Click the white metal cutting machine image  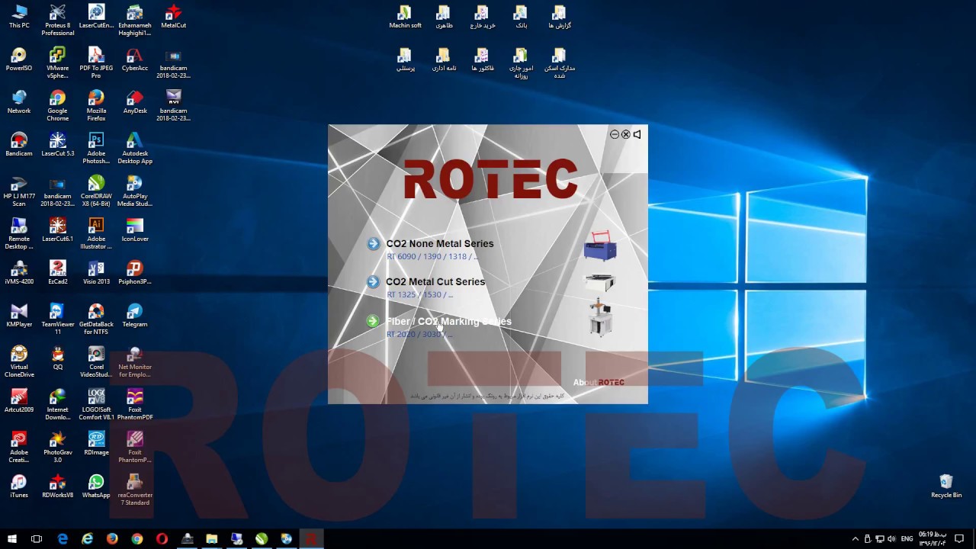pos(600,283)
